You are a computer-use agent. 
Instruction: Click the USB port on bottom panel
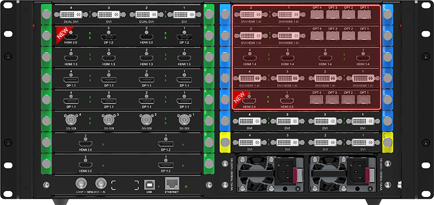[150, 184]
